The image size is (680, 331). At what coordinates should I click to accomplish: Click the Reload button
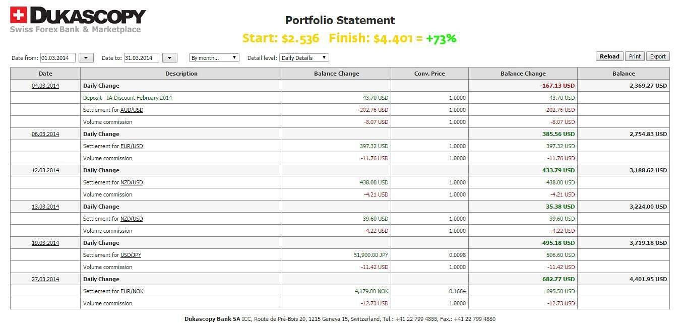[x=609, y=56]
